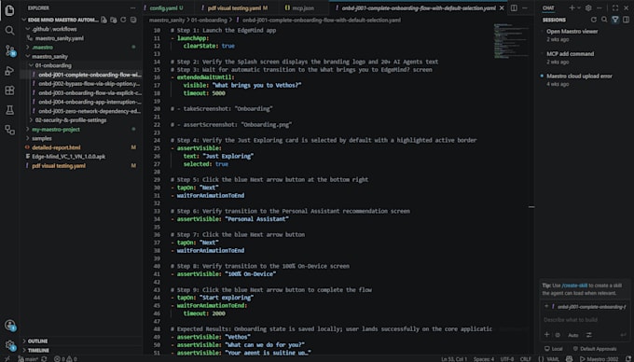Viewport: 634px width, 362px height.
Task: Split the editor to the right
Action: click(x=514, y=8)
